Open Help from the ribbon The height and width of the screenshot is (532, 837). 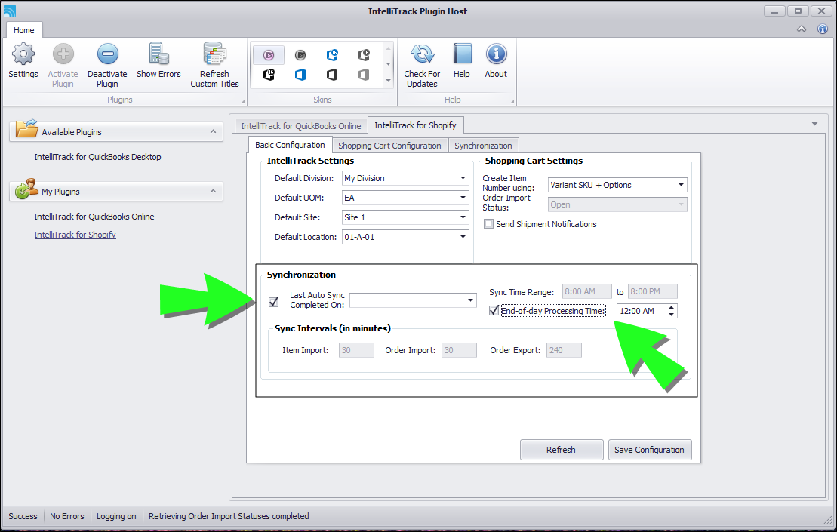coord(462,60)
